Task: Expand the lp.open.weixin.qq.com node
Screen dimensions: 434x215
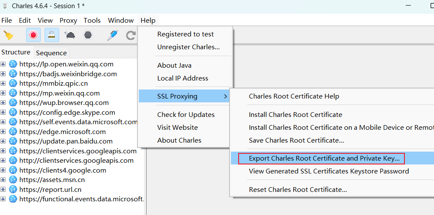Action: (3, 64)
